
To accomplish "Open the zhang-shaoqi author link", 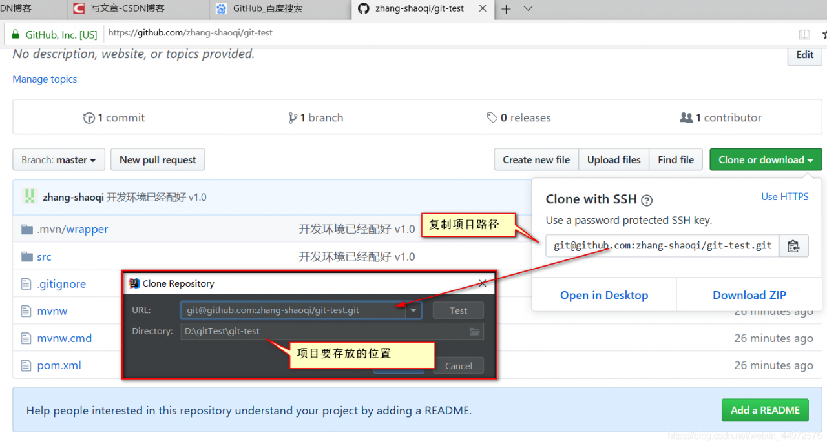I will [x=73, y=197].
